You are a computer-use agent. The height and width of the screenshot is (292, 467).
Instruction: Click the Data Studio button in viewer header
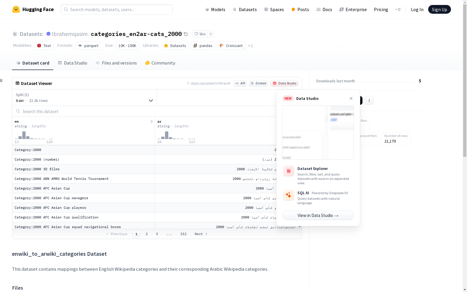(x=284, y=83)
